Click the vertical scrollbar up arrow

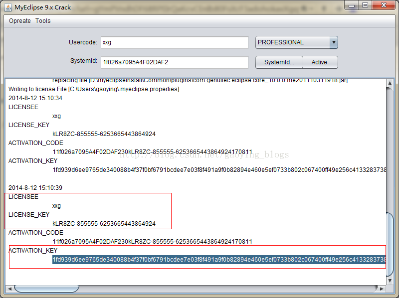tap(390, 83)
